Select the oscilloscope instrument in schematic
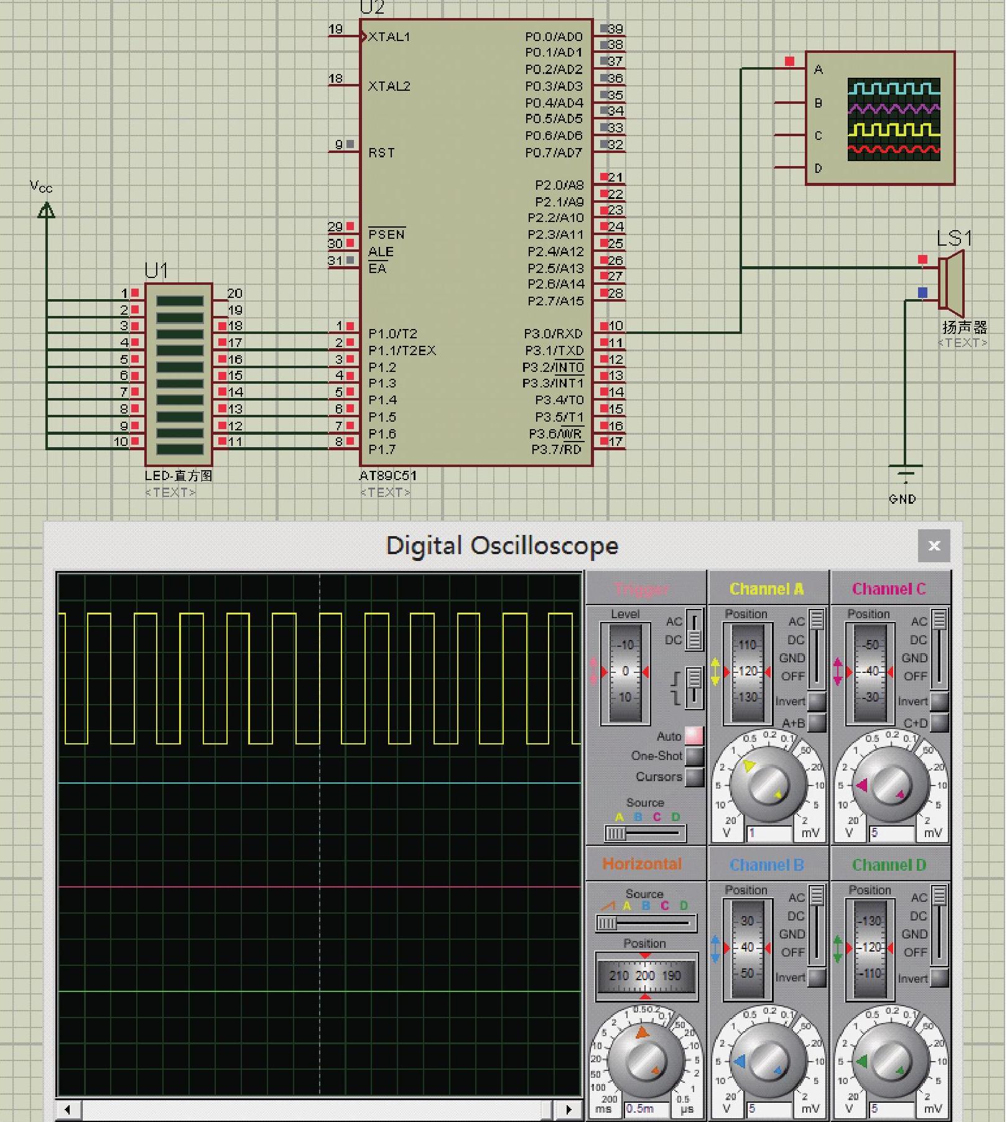The height and width of the screenshot is (1122, 1007). [x=879, y=118]
